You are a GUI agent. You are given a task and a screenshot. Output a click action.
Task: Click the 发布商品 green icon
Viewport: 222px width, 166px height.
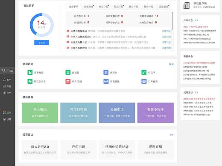[x=30, y=72]
